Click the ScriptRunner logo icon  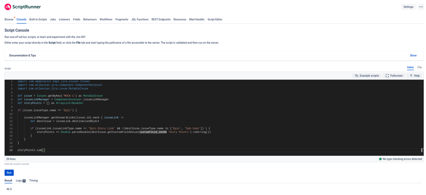coord(8,7)
